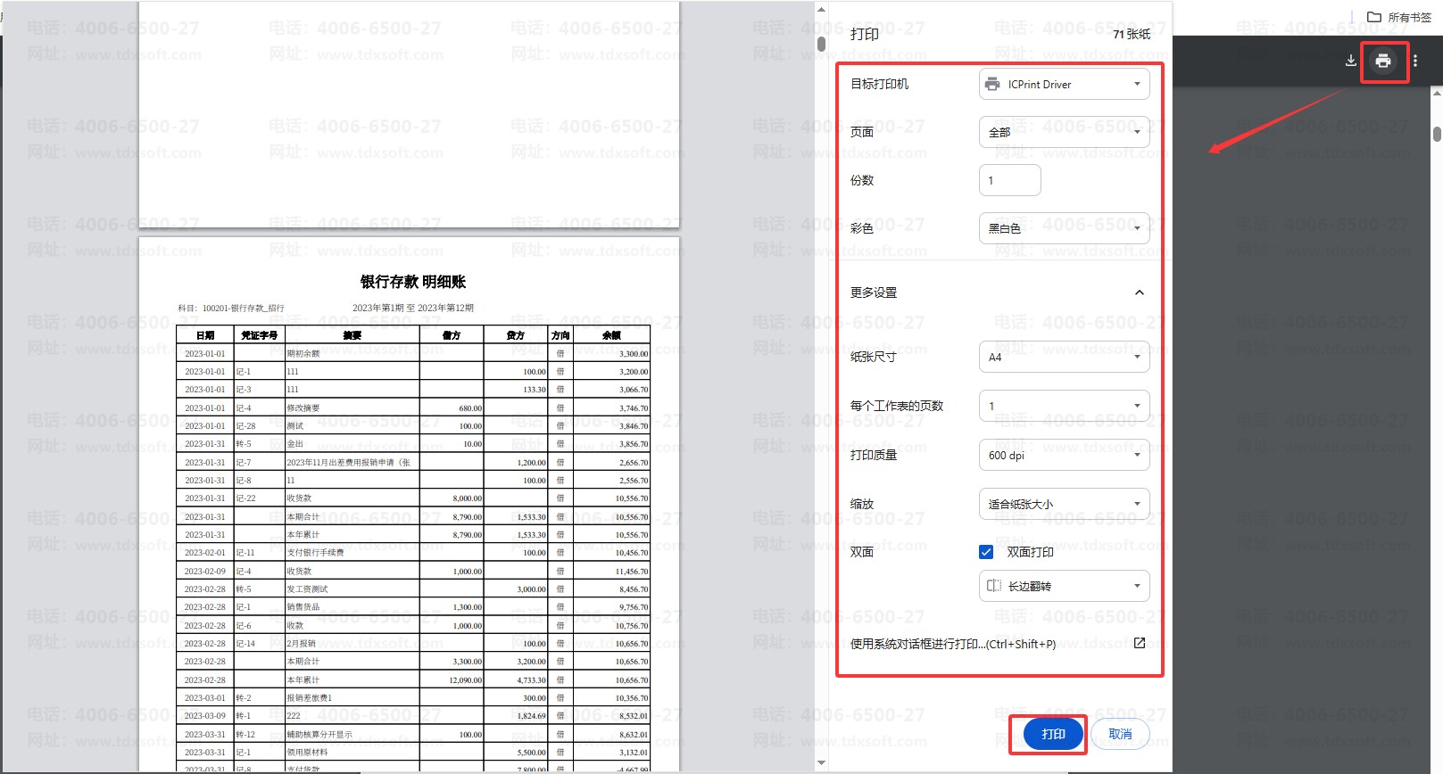Open the 目标打印机 dropdown
Screen dimensions: 1443x774
(x=1064, y=85)
